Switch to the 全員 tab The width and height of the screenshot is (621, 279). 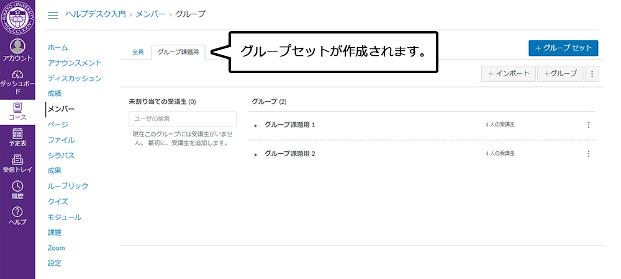coord(138,52)
